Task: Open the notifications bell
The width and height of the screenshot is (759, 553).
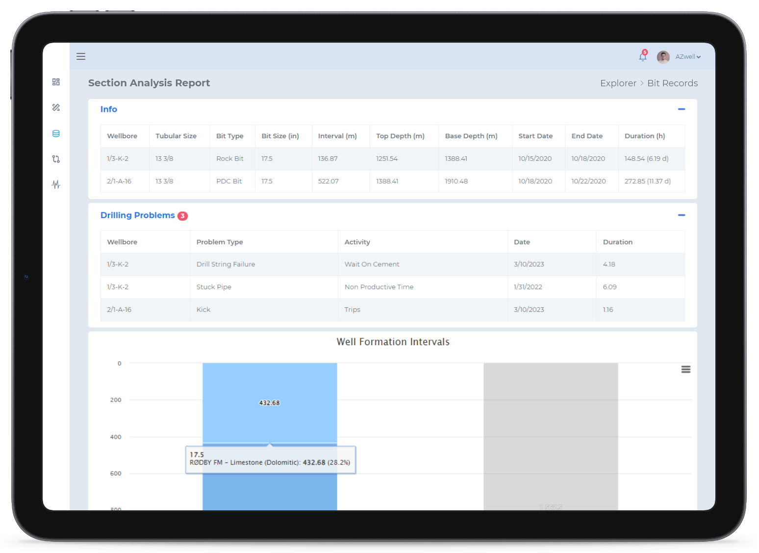Action: click(x=642, y=57)
